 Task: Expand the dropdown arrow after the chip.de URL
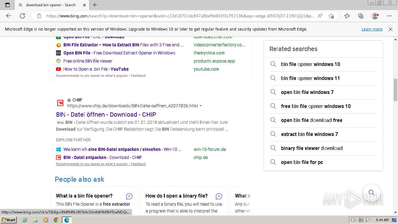tap(201, 106)
